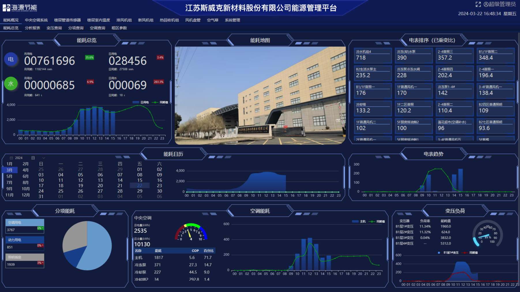Click the factory building photo in 能耗地图
Image resolution: width=520 pixels, height=292 pixels.
pos(260,96)
